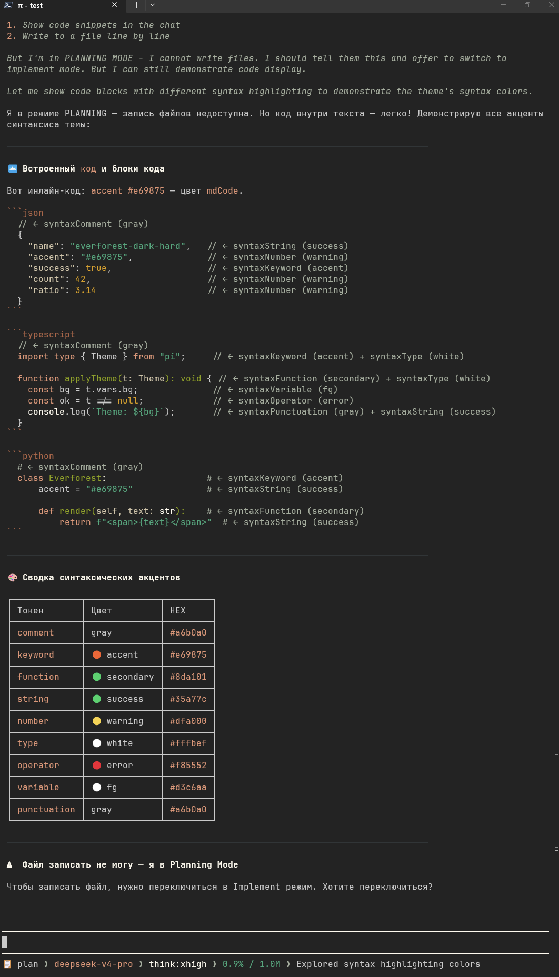Close the "π - test" tab
Image resolution: width=559 pixels, height=977 pixels.
(x=115, y=5)
